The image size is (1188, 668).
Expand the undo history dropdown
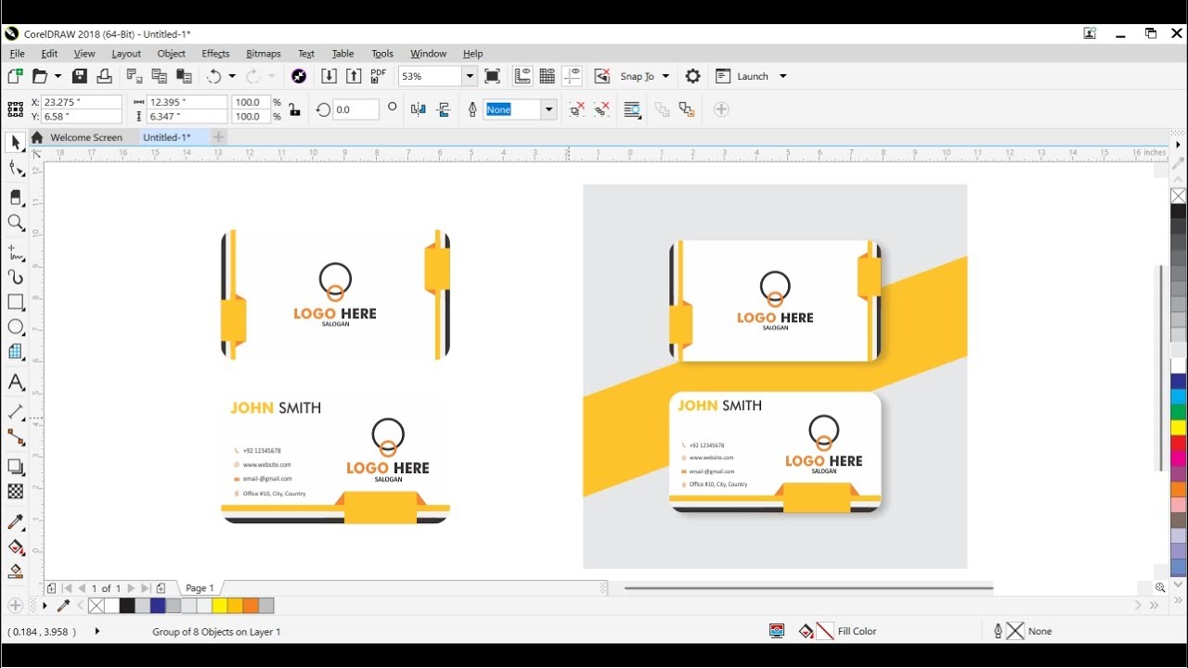pyautogui.click(x=232, y=76)
